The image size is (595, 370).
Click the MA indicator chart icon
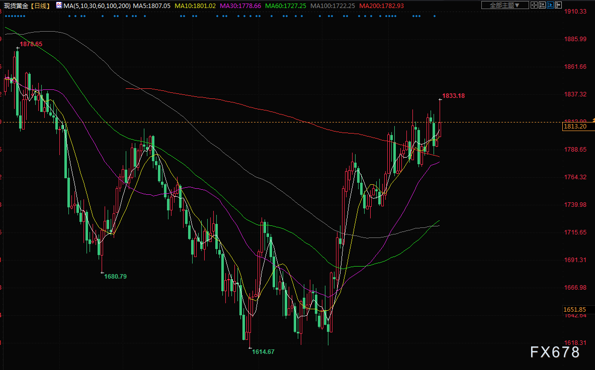[x=59, y=5]
